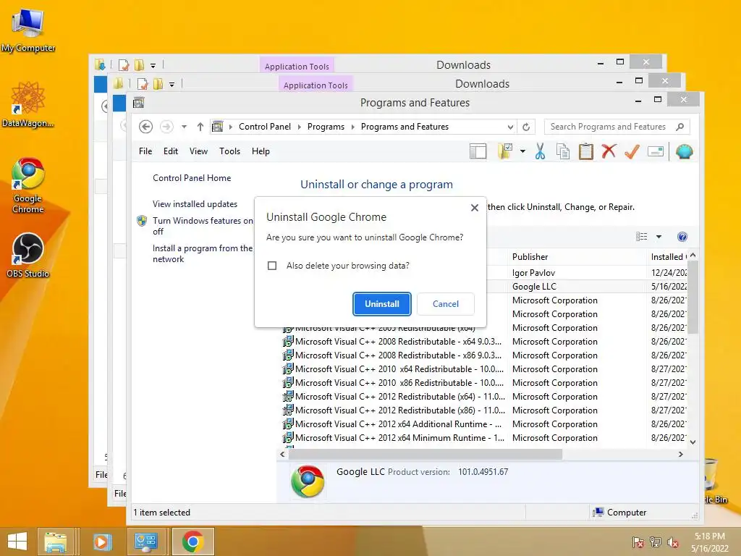
Task: Click the globe icon in toolbar
Action: pos(684,151)
